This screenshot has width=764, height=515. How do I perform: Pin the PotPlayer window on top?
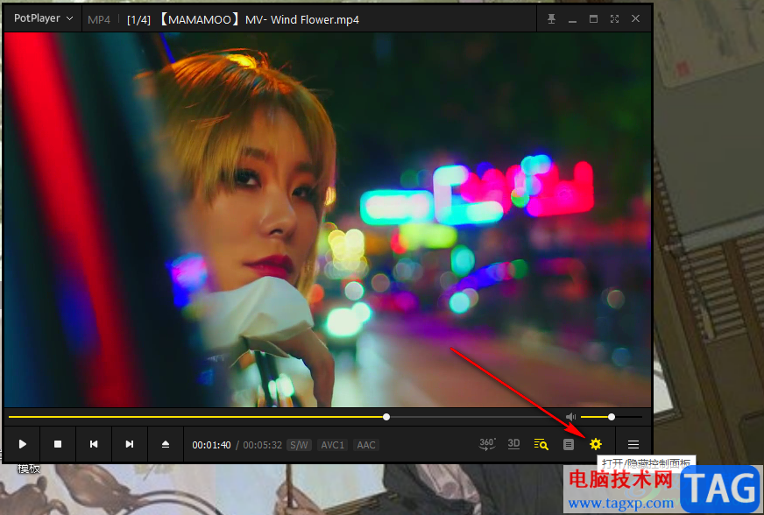551,18
